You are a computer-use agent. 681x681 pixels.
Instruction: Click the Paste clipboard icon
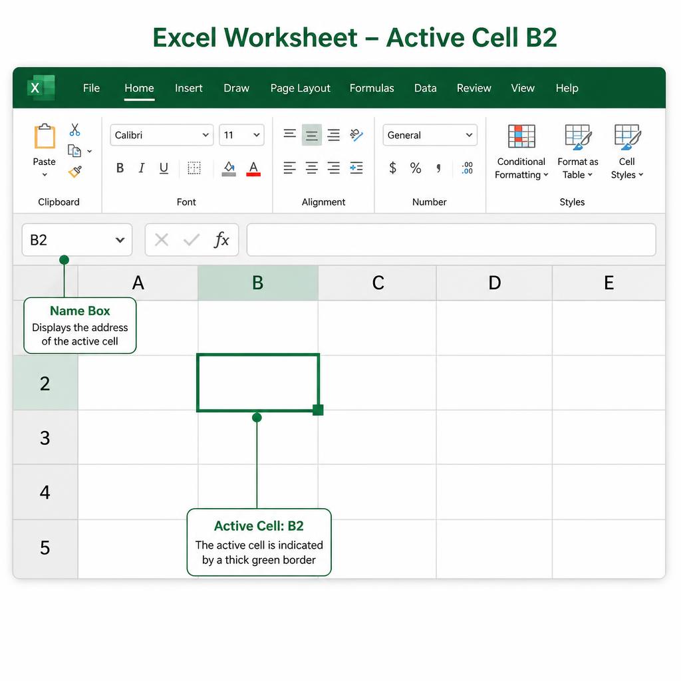45,136
